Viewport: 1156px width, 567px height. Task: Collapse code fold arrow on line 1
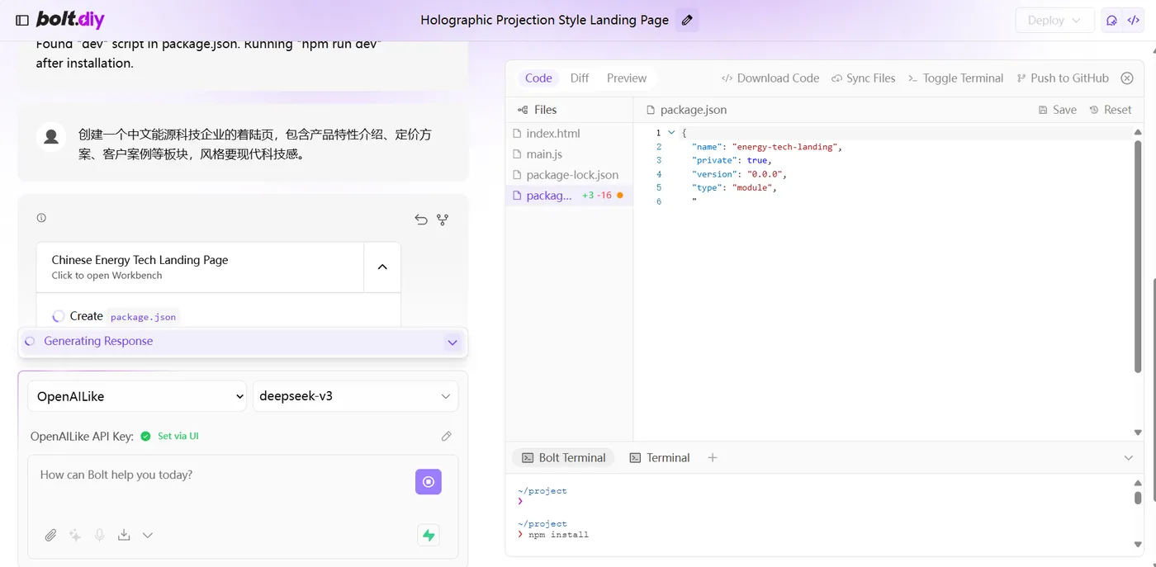671,133
